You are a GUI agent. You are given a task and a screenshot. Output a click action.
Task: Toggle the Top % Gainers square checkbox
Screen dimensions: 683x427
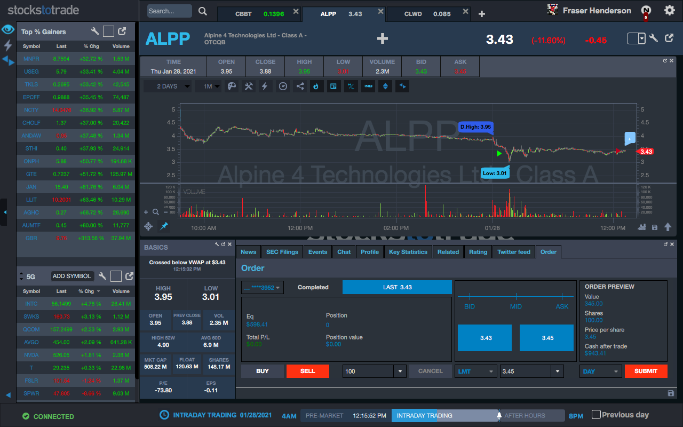(108, 31)
